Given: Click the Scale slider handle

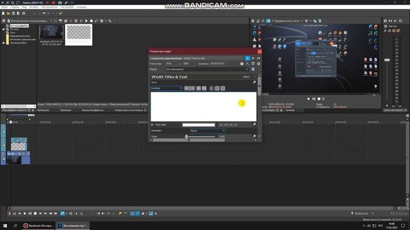Looking at the screenshot, I should pos(186,136).
